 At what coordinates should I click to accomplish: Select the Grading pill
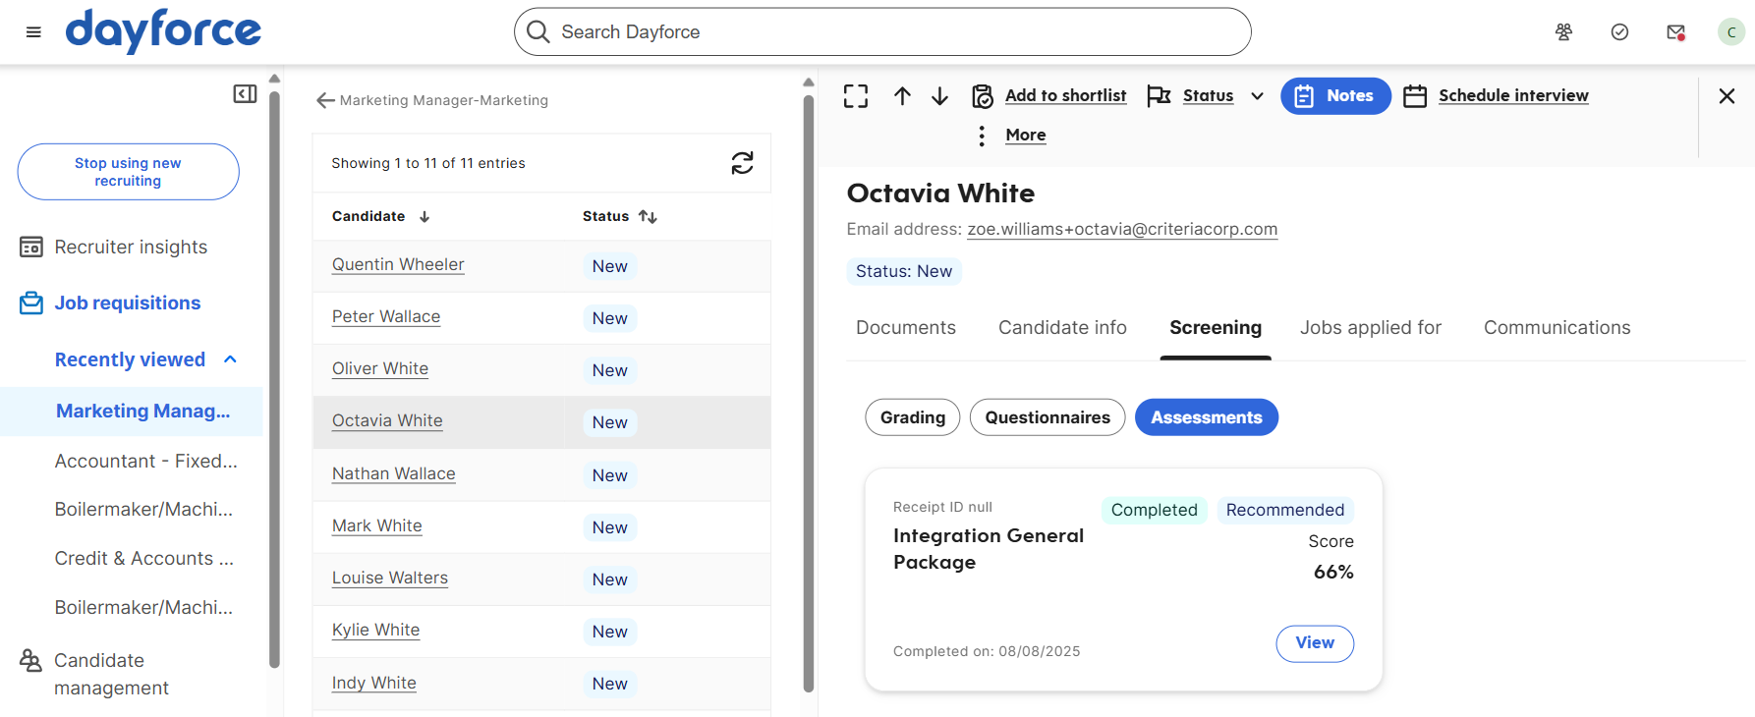[x=913, y=417]
